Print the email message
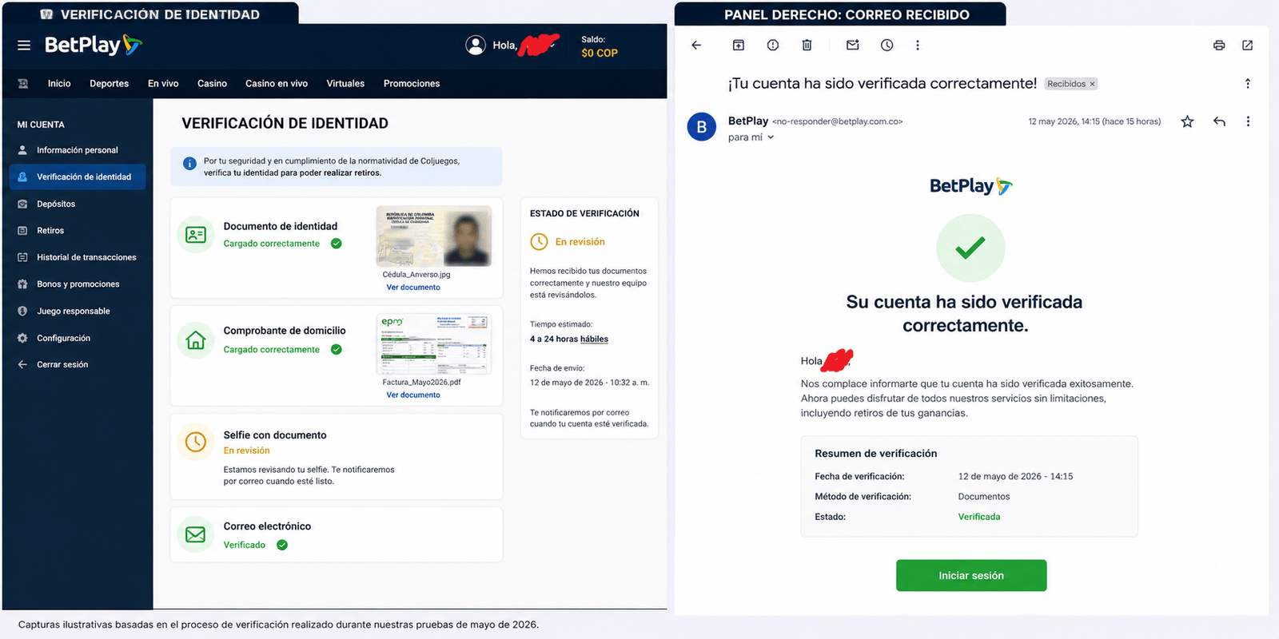 point(1219,46)
